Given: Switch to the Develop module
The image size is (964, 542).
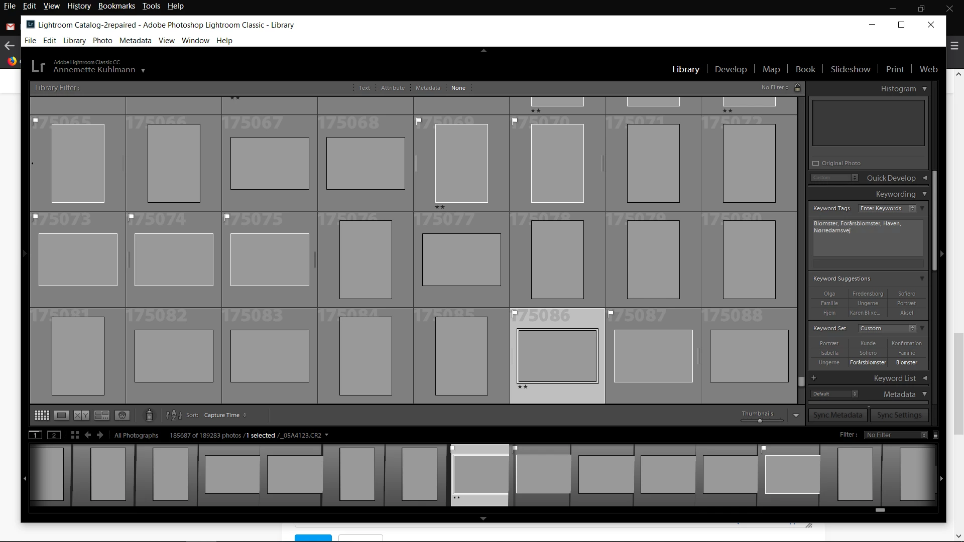Looking at the screenshot, I should point(731,69).
